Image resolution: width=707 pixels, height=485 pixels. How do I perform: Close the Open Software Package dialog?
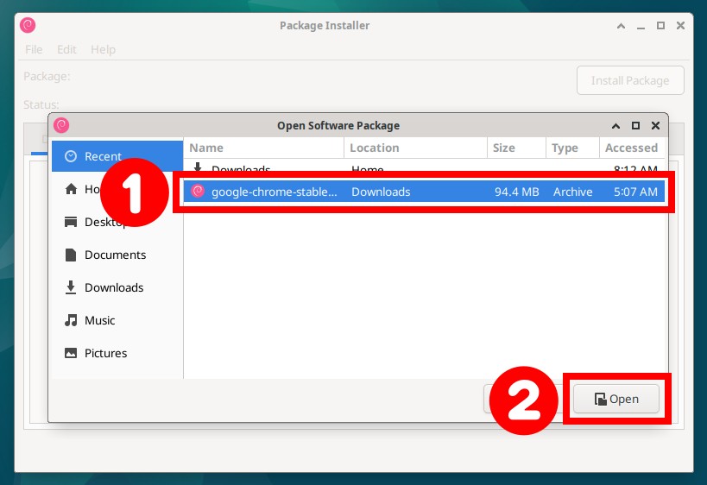[655, 126]
